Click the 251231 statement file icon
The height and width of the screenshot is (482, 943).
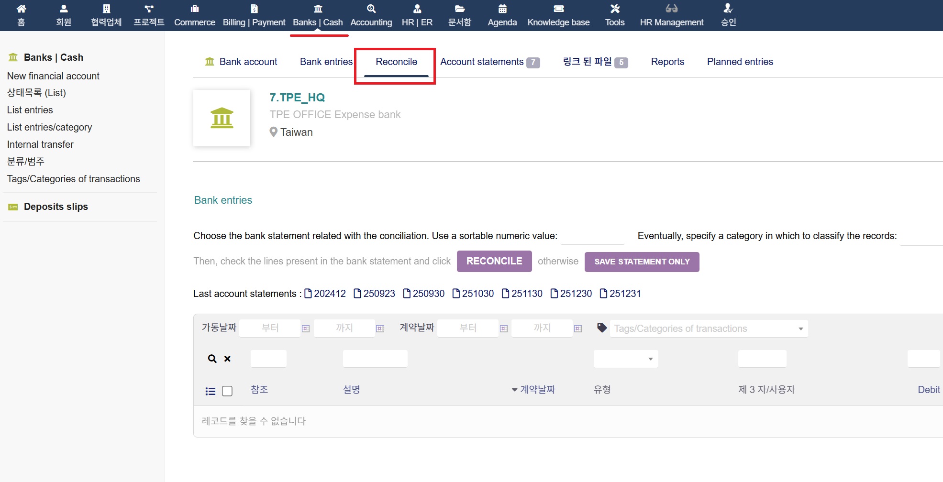pyautogui.click(x=603, y=294)
